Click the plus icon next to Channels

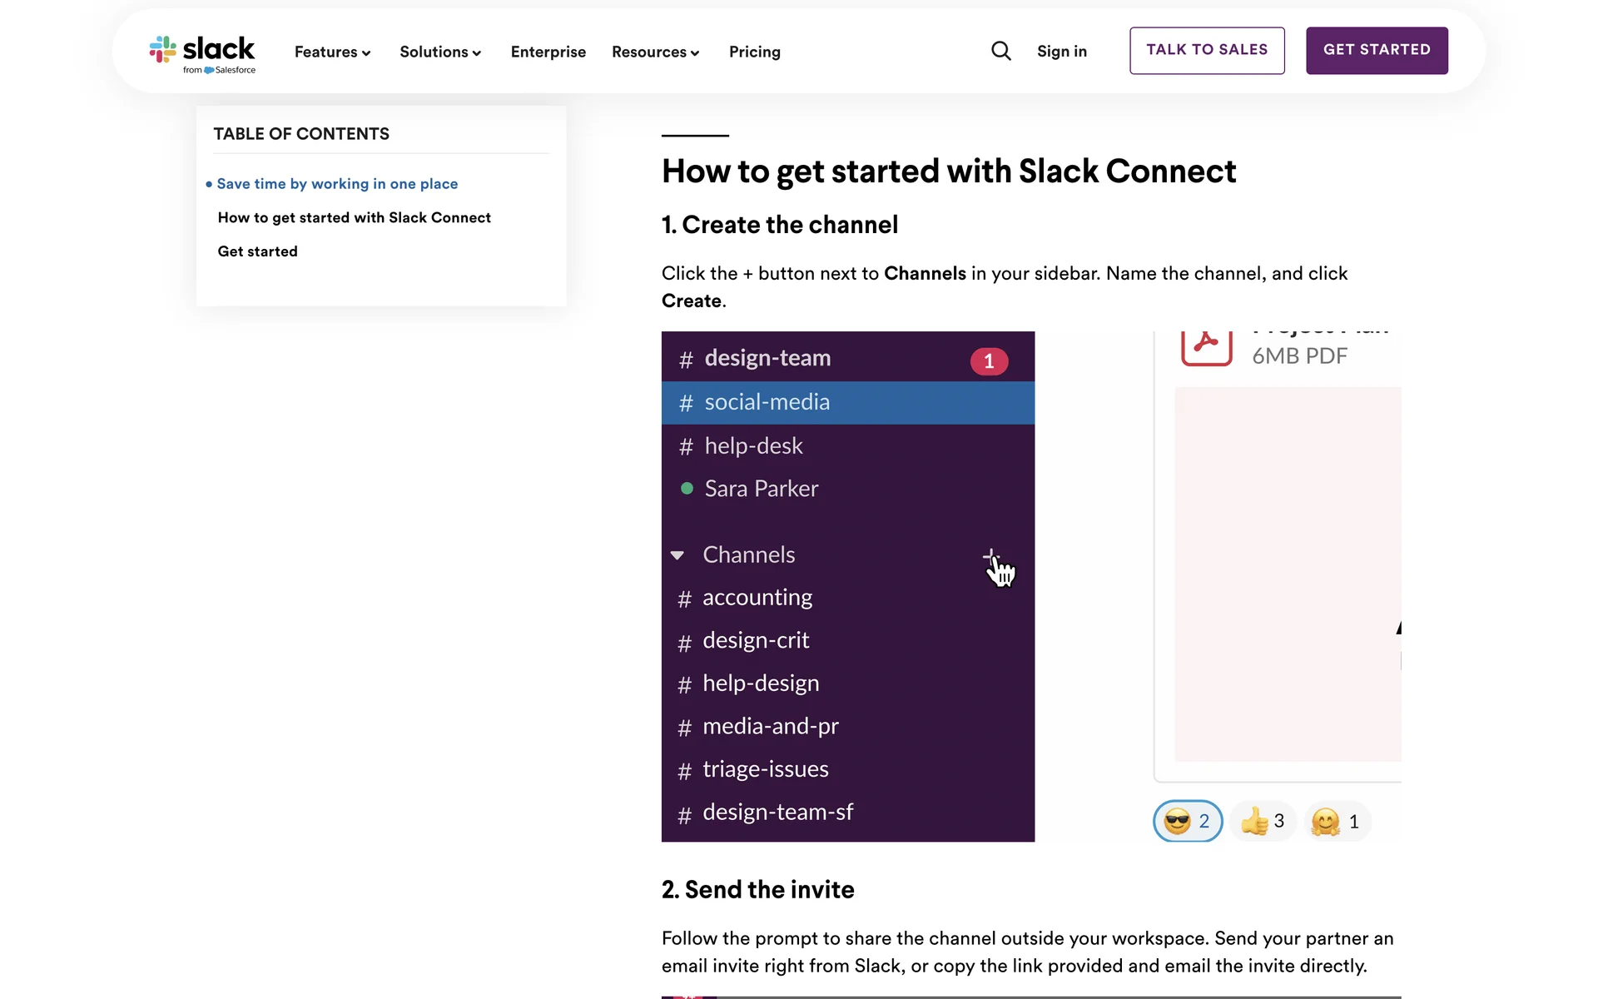coord(990,555)
